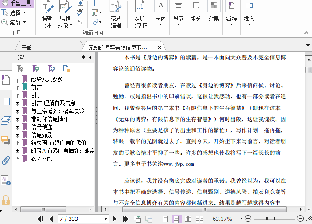
Task: Expand the 信号传递 bookmark
Action: (18, 126)
